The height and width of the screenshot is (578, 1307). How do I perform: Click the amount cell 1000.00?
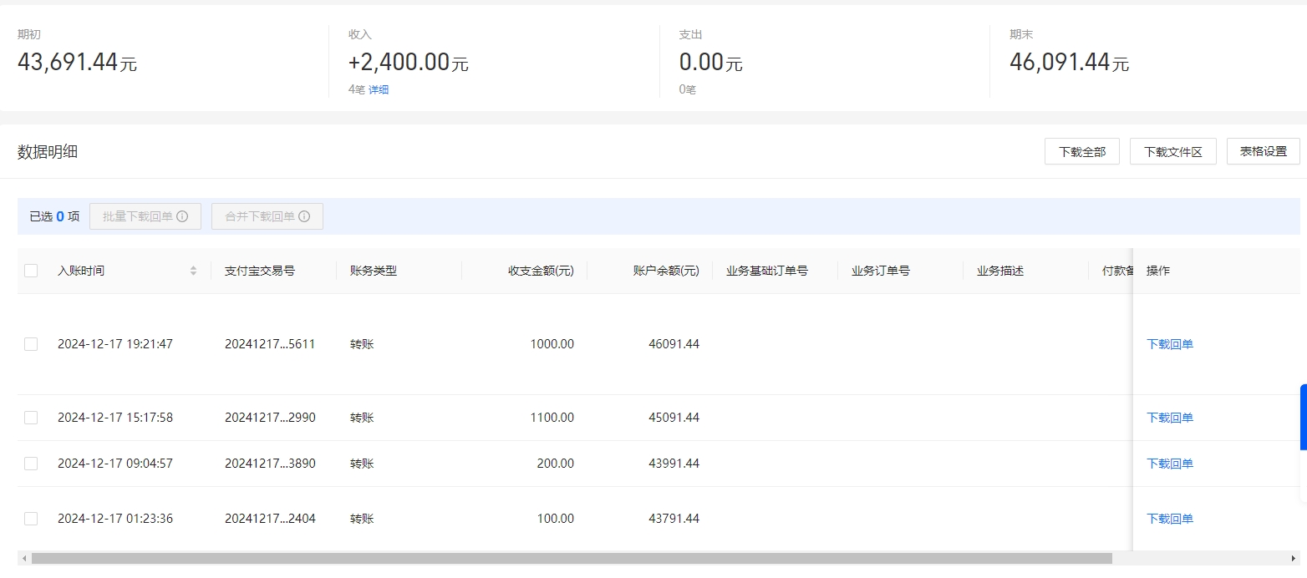coord(552,344)
